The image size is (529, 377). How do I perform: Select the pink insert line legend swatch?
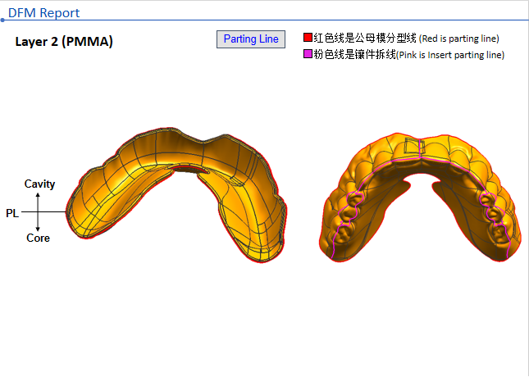click(x=308, y=55)
